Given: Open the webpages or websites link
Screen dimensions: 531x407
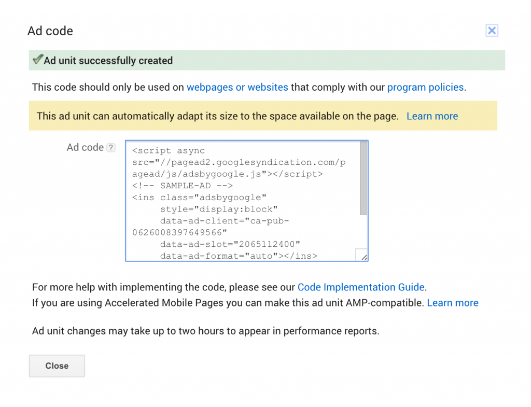Looking at the screenshot, I should tap(237, 87).
